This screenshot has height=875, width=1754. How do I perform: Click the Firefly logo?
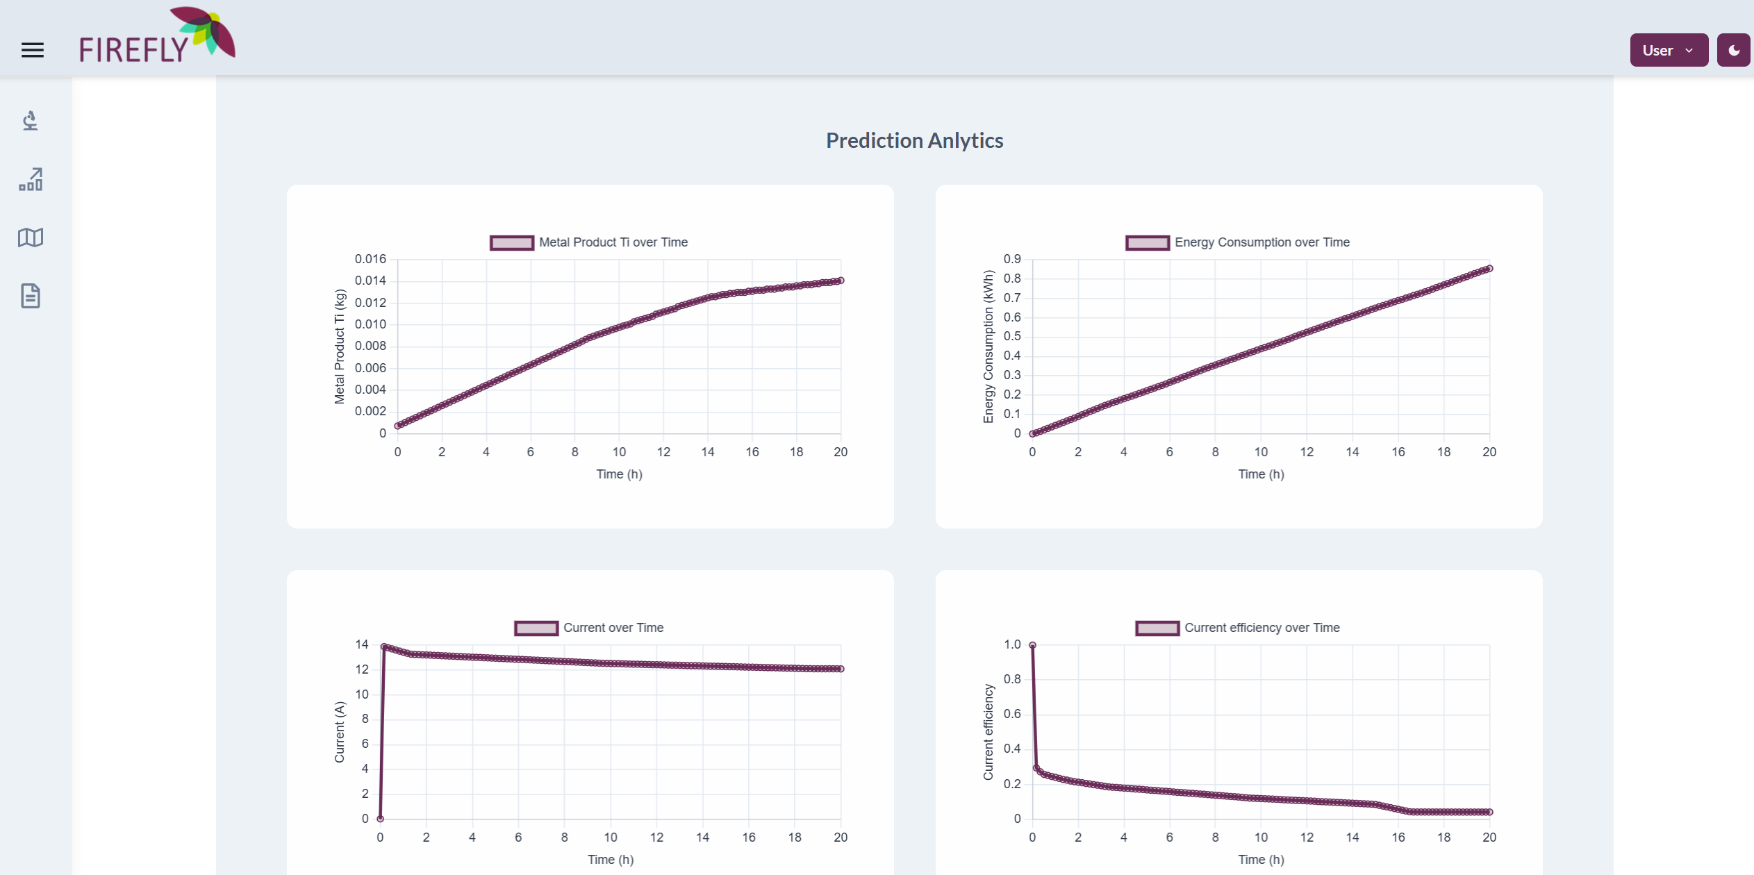pyautogui.click(x=157, y=36)
